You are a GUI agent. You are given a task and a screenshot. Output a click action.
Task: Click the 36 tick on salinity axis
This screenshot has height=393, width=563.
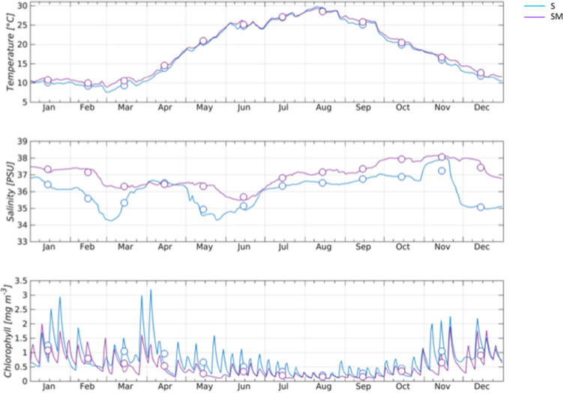click(x=22, y=192)
